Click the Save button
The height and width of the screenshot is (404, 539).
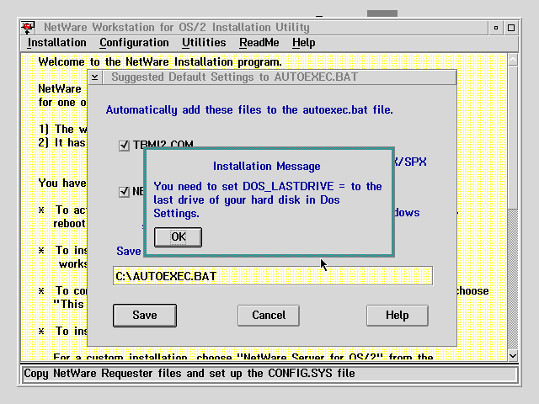(x=145, y=316)
